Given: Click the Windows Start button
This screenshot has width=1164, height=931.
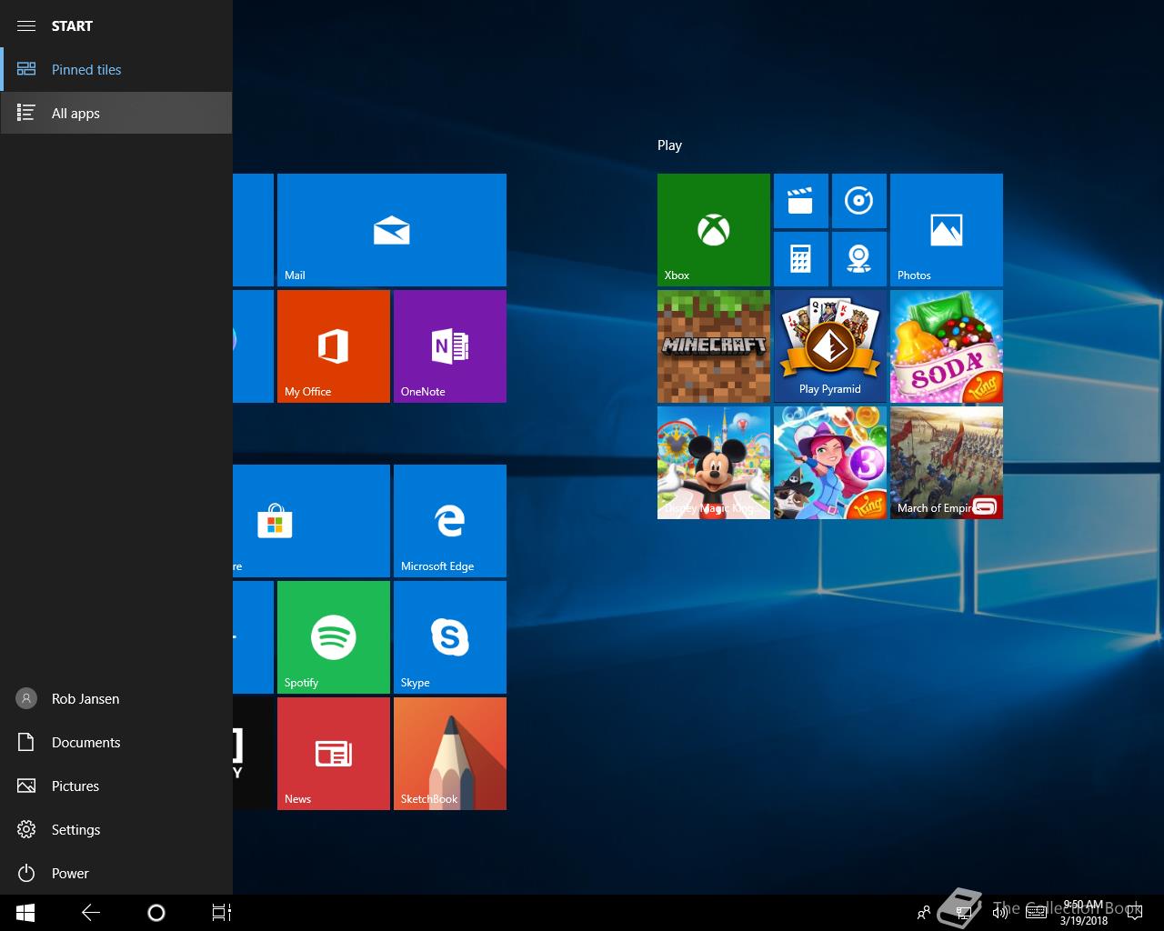Looking at the screenshot, I should tap(25, 913).
